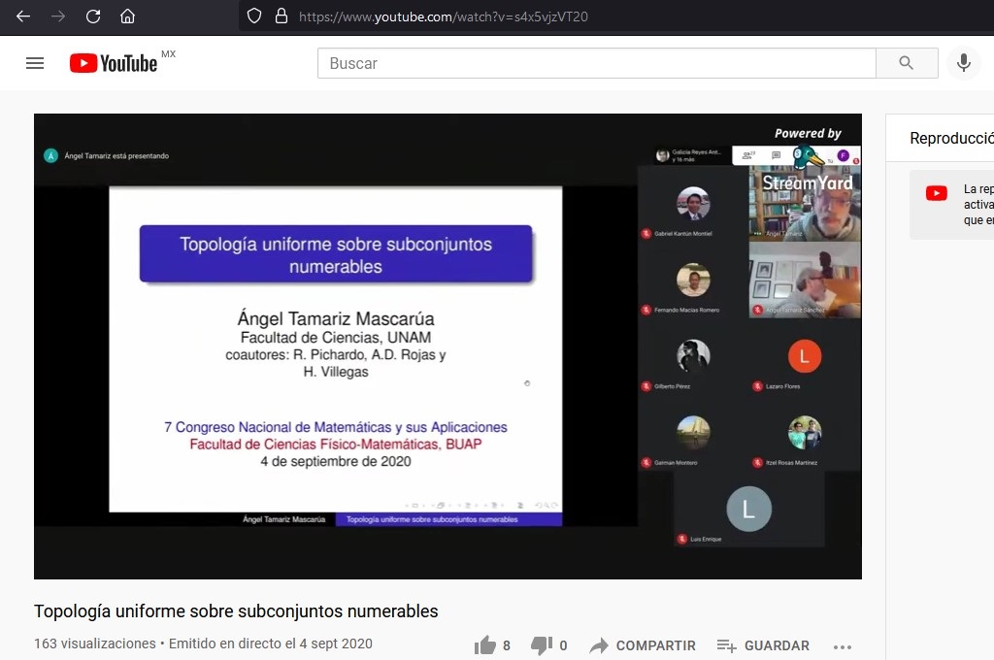
Task: Click the 7 Congreso Nacional de Matemáticas line
Action: 336,427
